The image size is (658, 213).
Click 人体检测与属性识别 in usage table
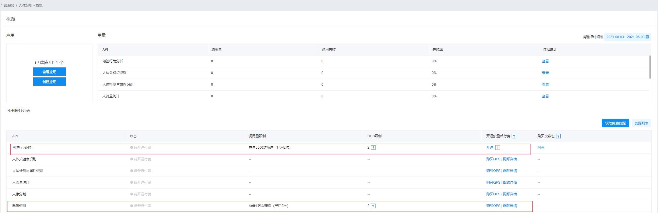pos(118,85)
